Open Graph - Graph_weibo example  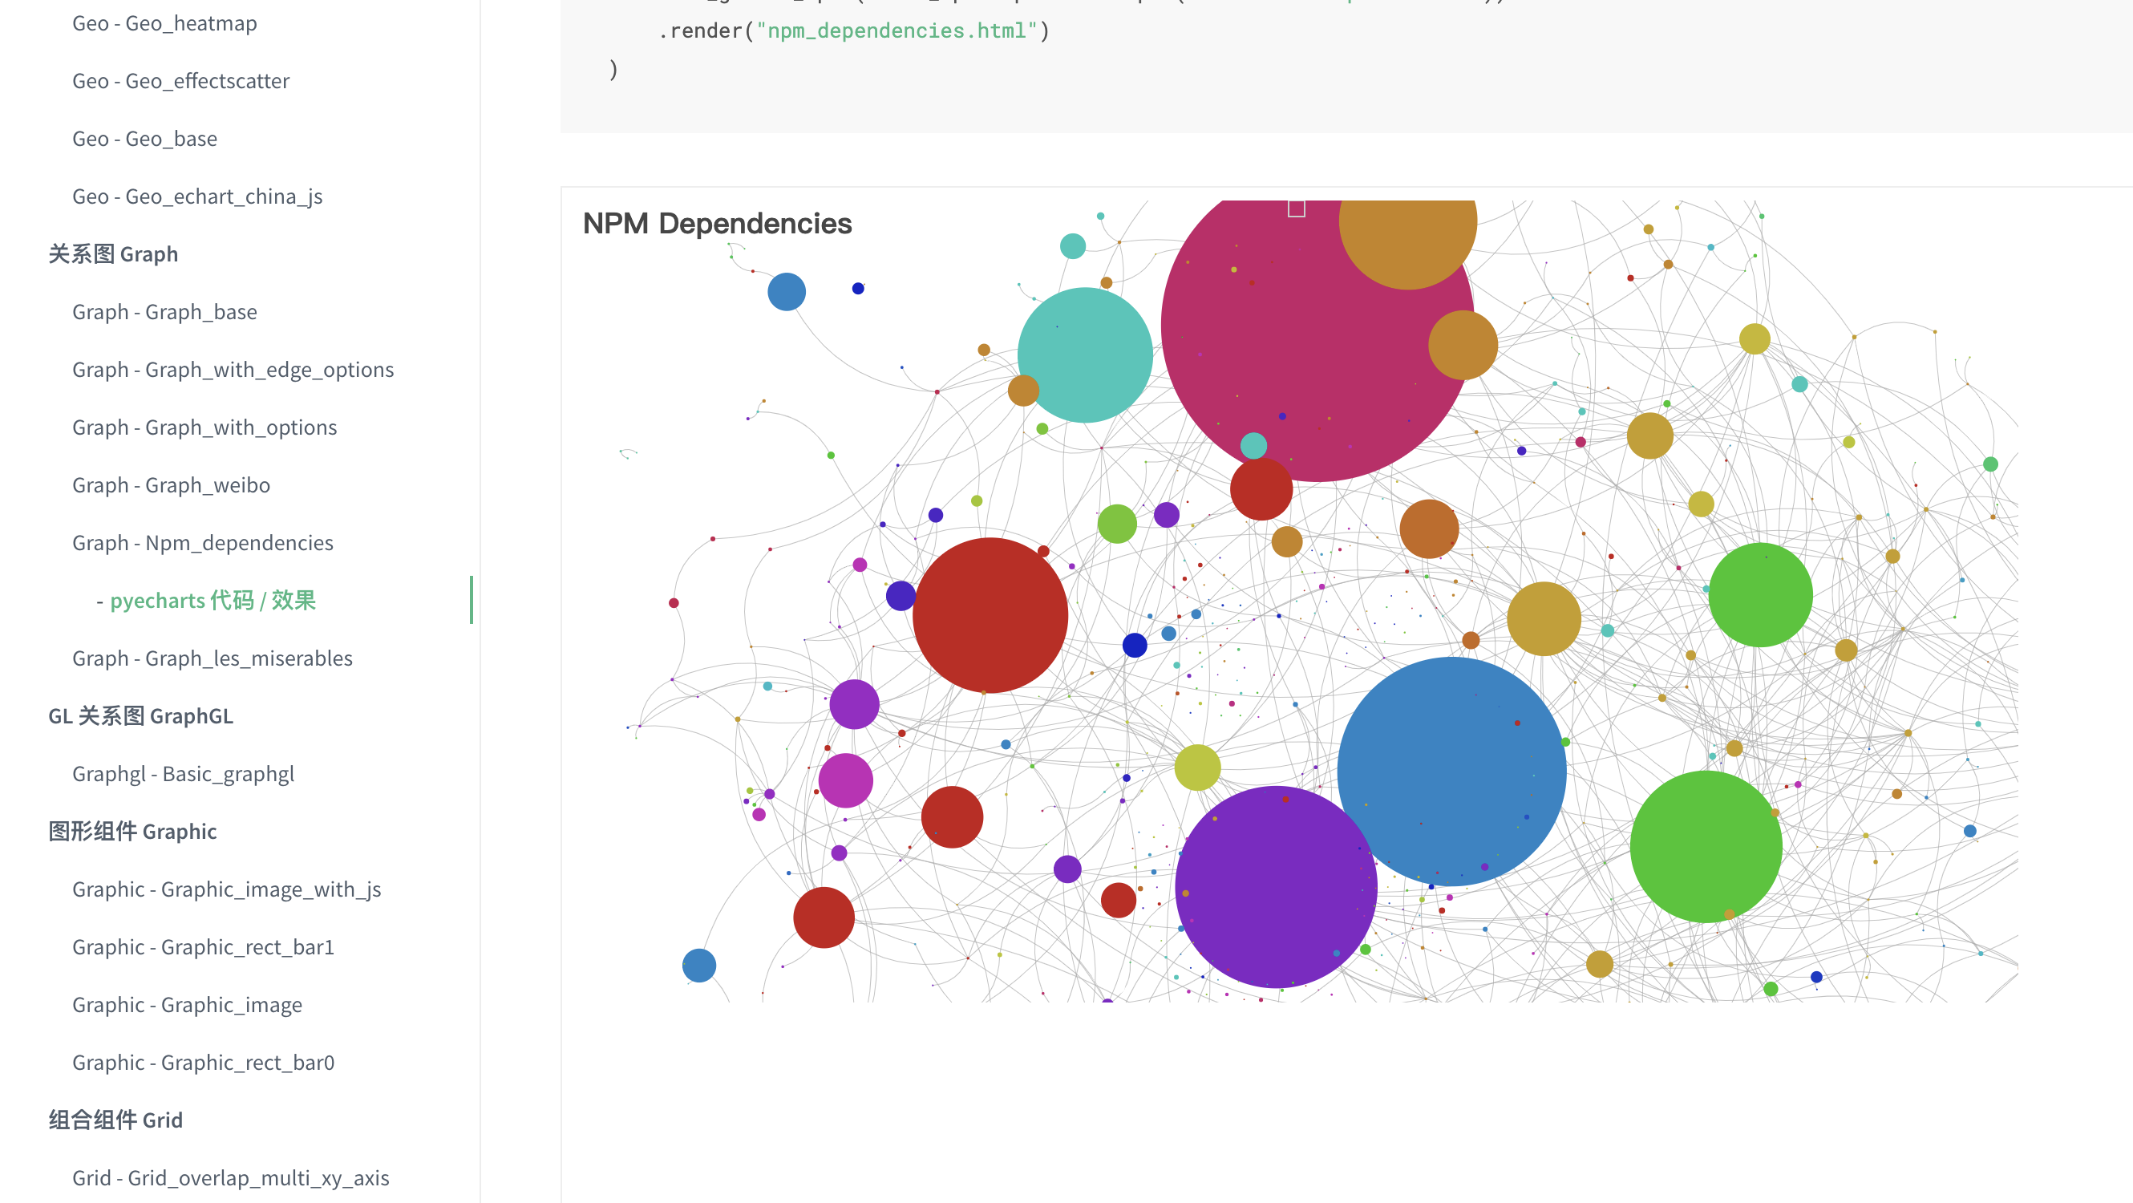[x=172, y=485]
